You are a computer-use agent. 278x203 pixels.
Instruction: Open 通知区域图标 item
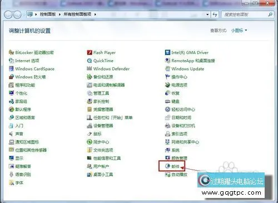(x=24, y=142)
